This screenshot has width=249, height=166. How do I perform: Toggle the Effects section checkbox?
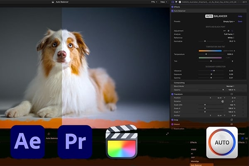click(x=172, y=7)
